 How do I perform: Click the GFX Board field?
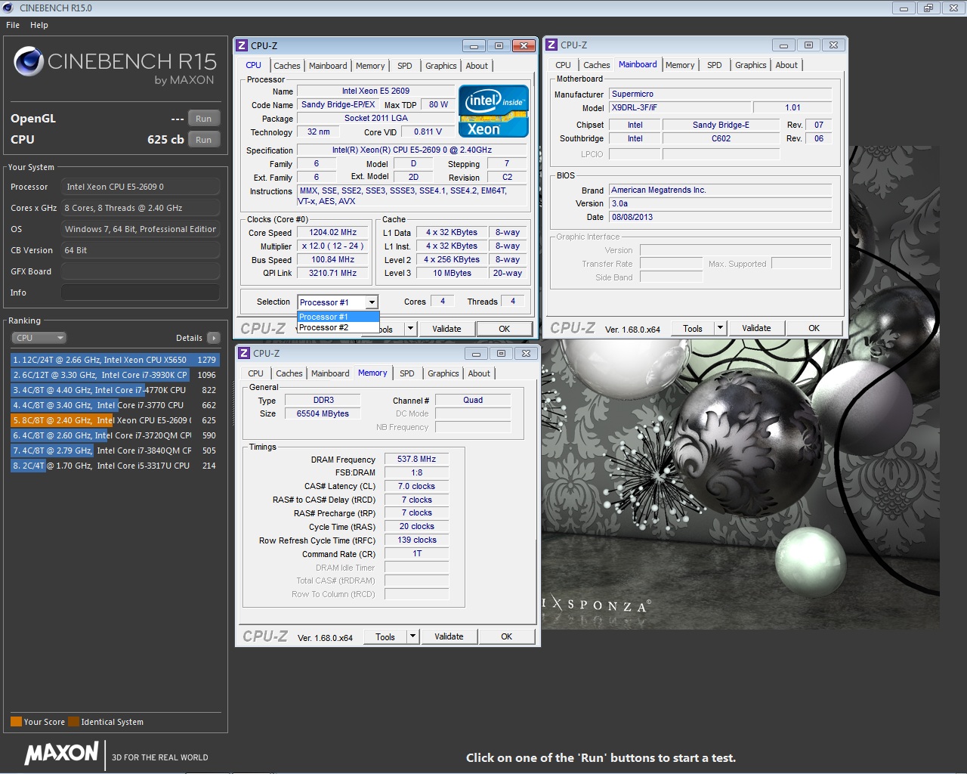click(141, 271)
